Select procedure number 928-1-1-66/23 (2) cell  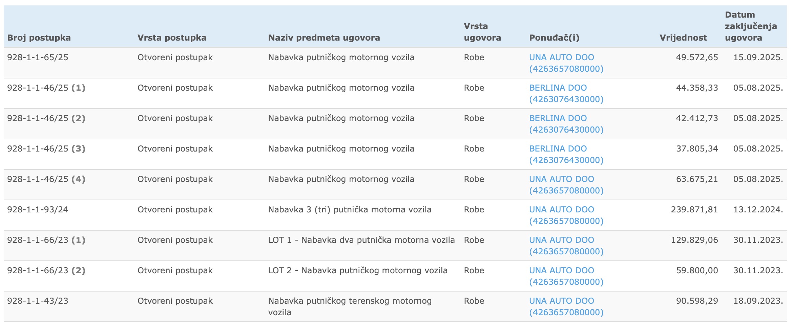tap(46, 270)
